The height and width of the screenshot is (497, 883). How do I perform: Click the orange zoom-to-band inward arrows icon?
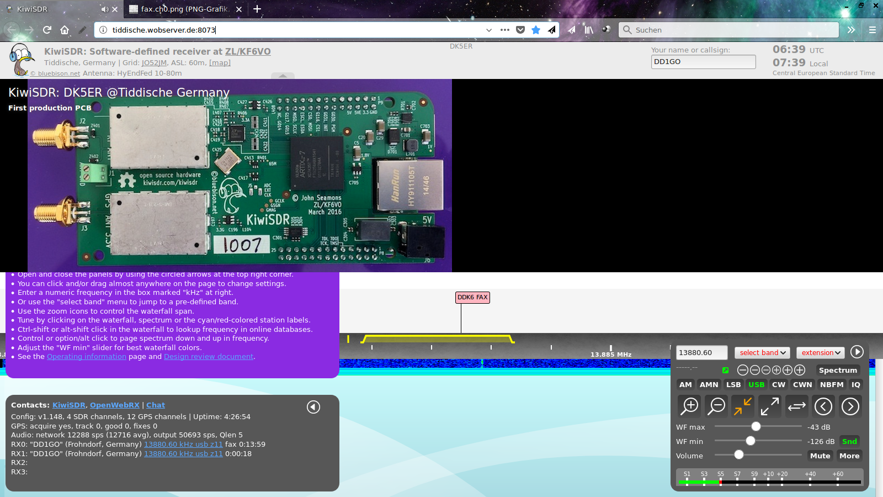(743, 406)
